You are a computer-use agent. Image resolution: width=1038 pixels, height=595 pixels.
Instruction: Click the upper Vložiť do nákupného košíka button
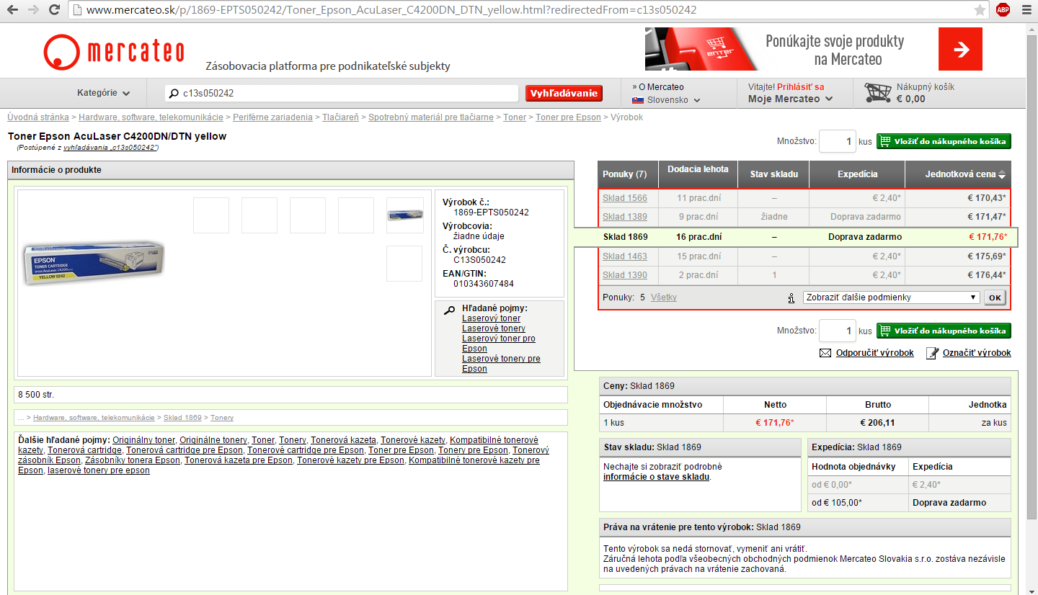click(x=944, y=141)
